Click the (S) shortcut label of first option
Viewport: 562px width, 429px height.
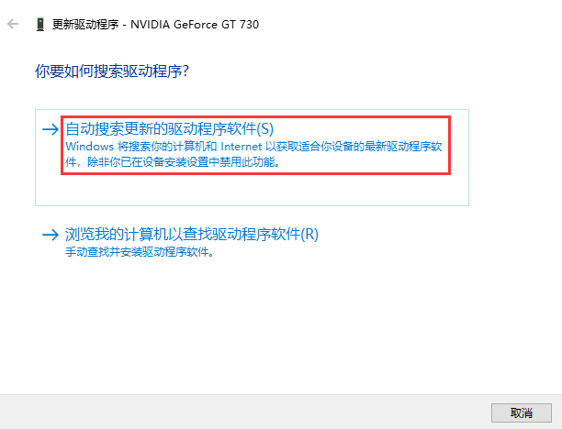[x=265, y=129]
